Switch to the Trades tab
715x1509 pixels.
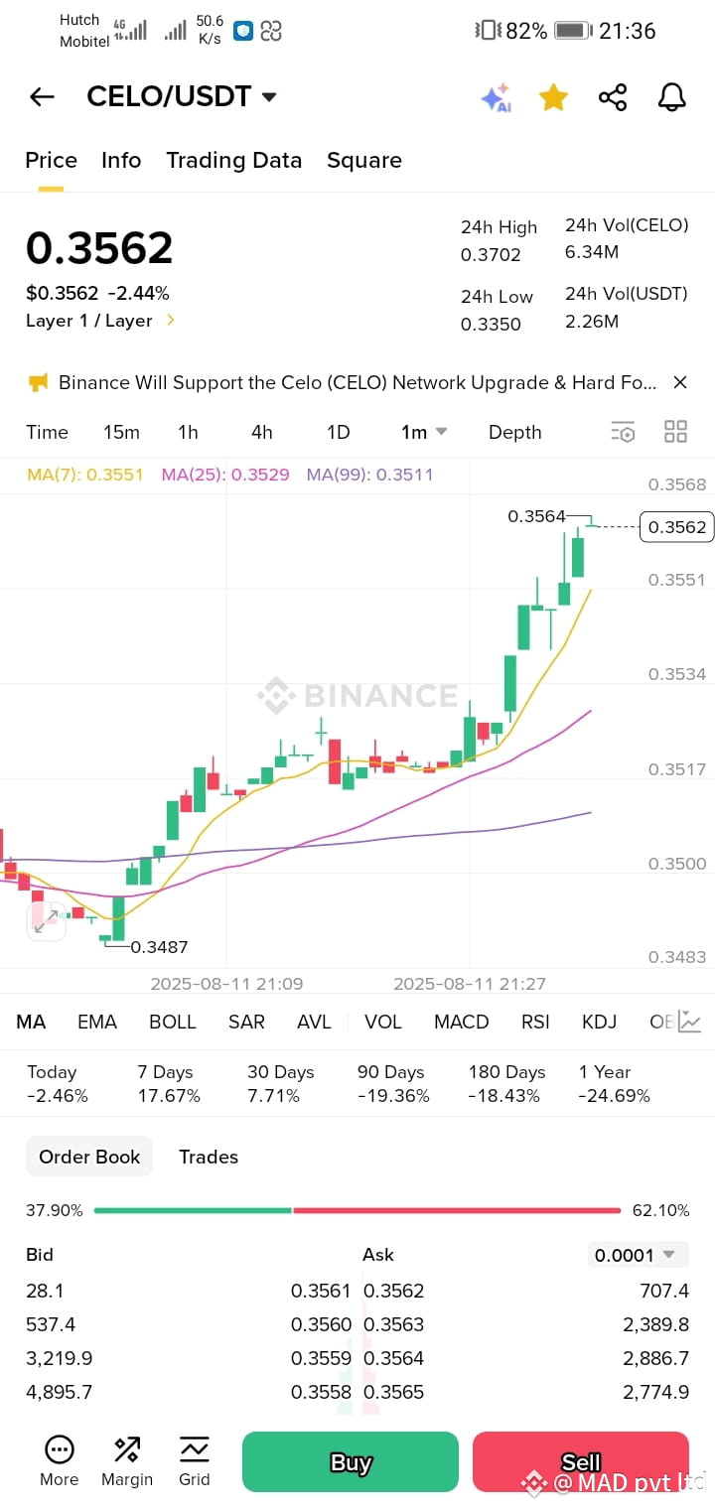(x=209, y=1157)
